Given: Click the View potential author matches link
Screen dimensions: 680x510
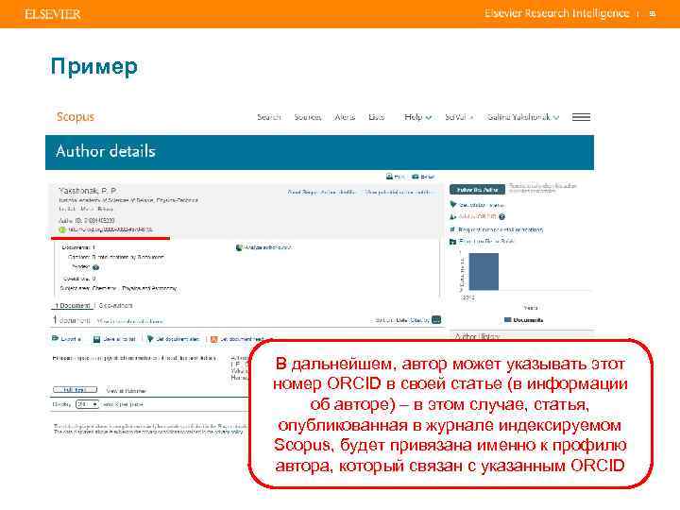Looking at the screenshot, I should click(399, 192).
